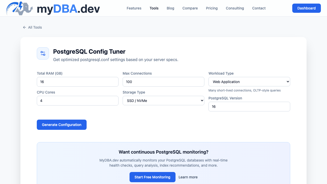Viewport: 327px width, 184px height.
Task: Click 'Many short-lived connections' hint text
Action: [244, 90]
